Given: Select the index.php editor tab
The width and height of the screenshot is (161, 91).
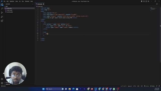Looking at the screenshot, I should pyautogui.click(x=40, y=4).
